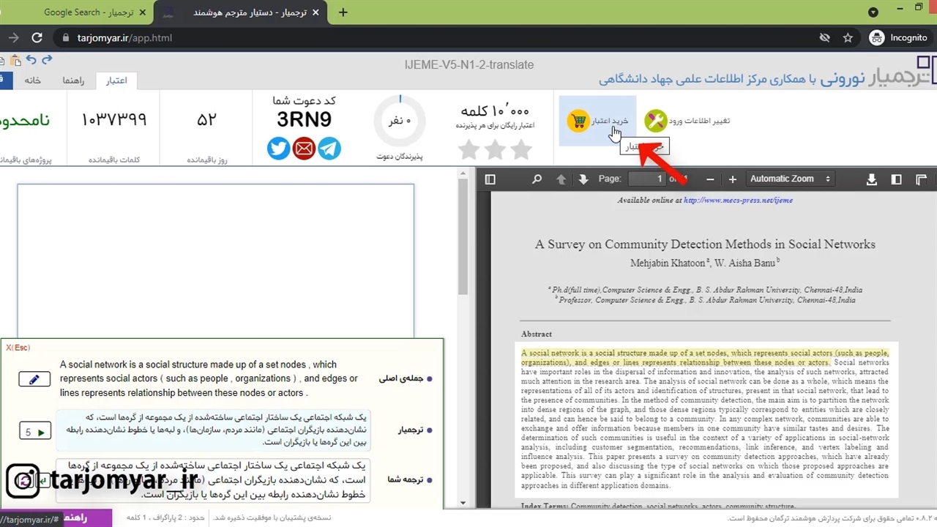The image size is (937, 527).
Task: Edit original sentence with pencil button
Action: pyautogui.click(x=34, y=379)
